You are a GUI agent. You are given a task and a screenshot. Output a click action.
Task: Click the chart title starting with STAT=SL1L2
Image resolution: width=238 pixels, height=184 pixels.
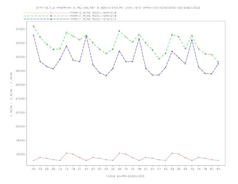[x=118, y=8]
